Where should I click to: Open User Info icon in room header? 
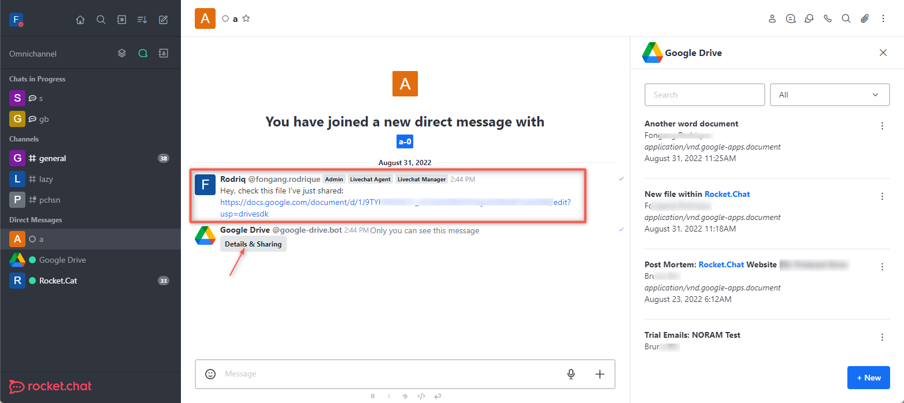[772, 18]
